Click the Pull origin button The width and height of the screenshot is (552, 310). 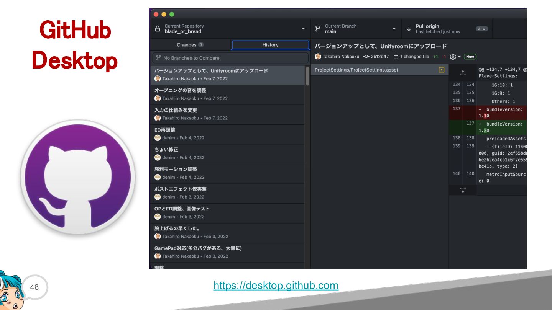(x=447, y=29)
